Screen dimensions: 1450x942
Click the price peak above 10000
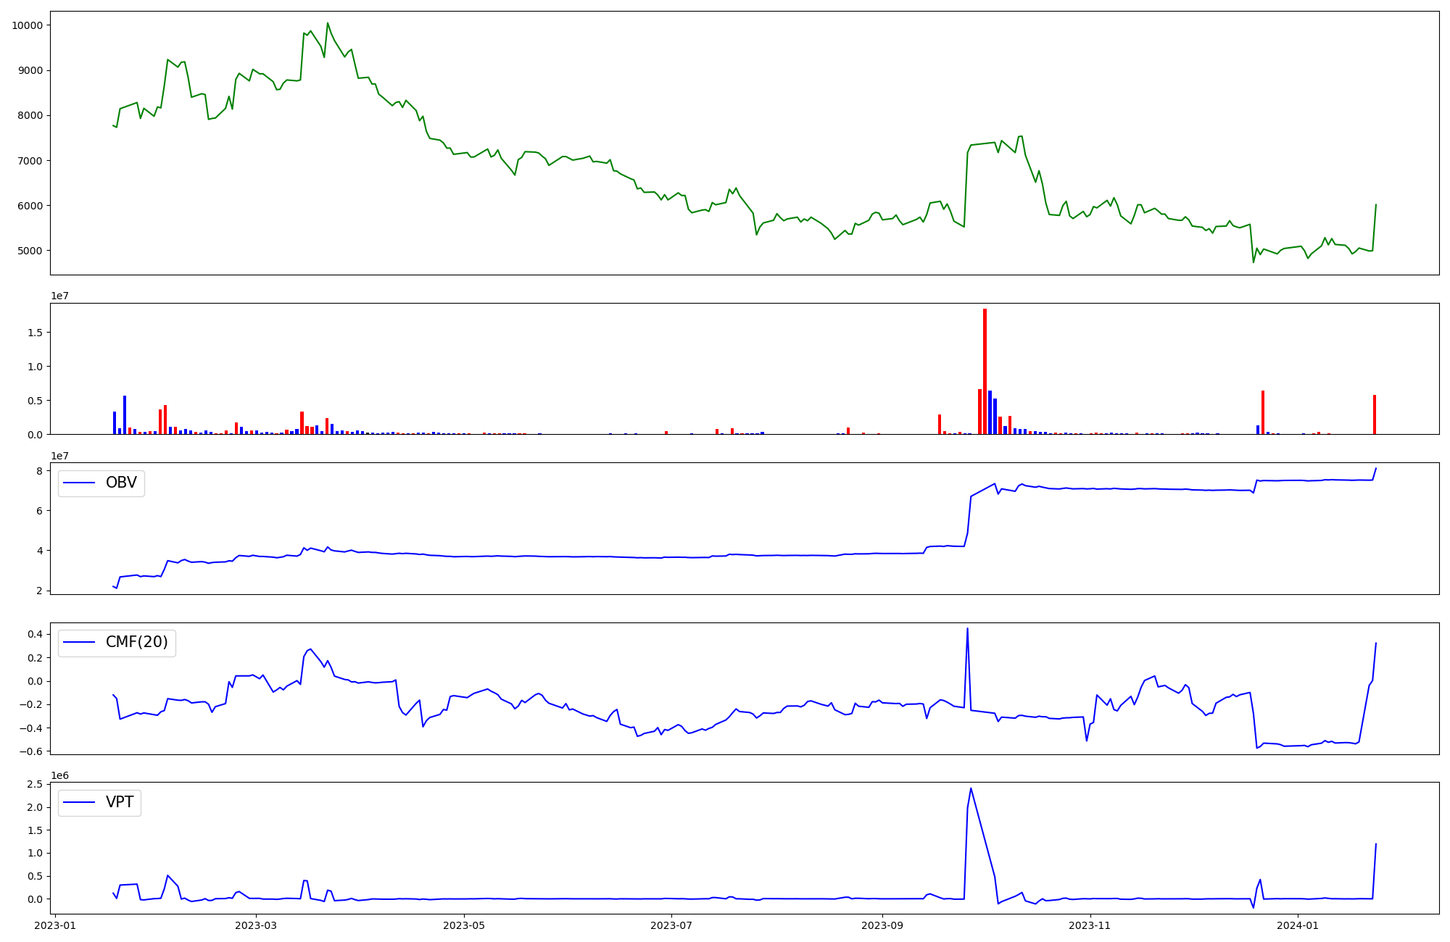pos(327,24)
